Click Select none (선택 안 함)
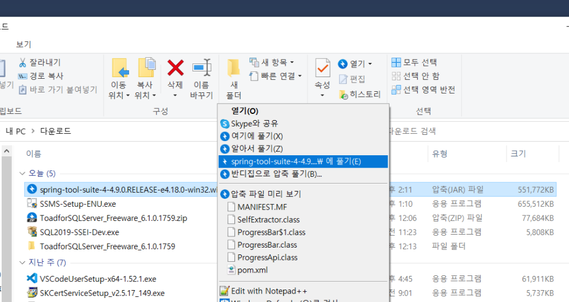The width and height of the screenshot is (569, 302). pyautogui.click(x=416, y=76)
